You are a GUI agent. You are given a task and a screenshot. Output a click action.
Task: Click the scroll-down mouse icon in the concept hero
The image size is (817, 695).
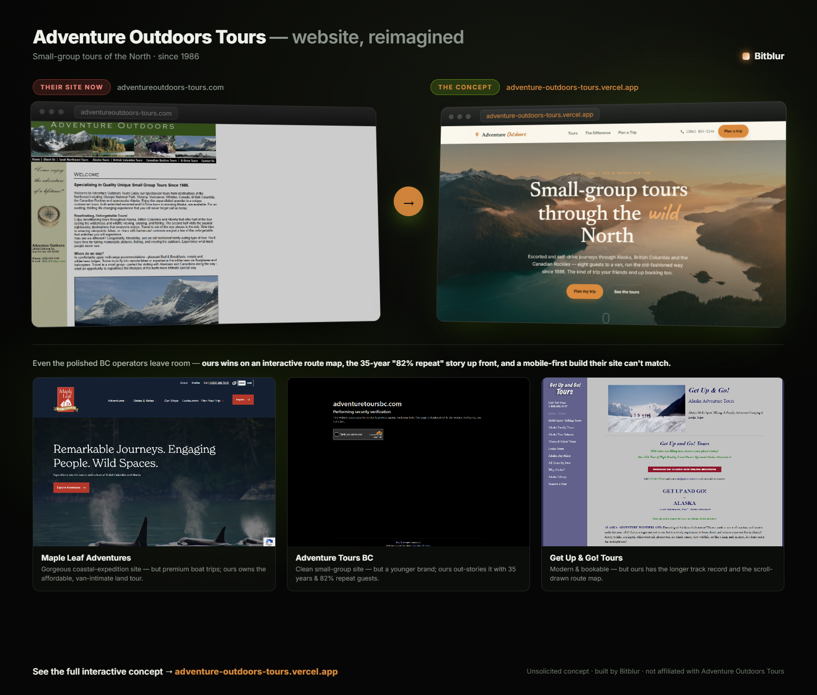click(x=606, y=318)
